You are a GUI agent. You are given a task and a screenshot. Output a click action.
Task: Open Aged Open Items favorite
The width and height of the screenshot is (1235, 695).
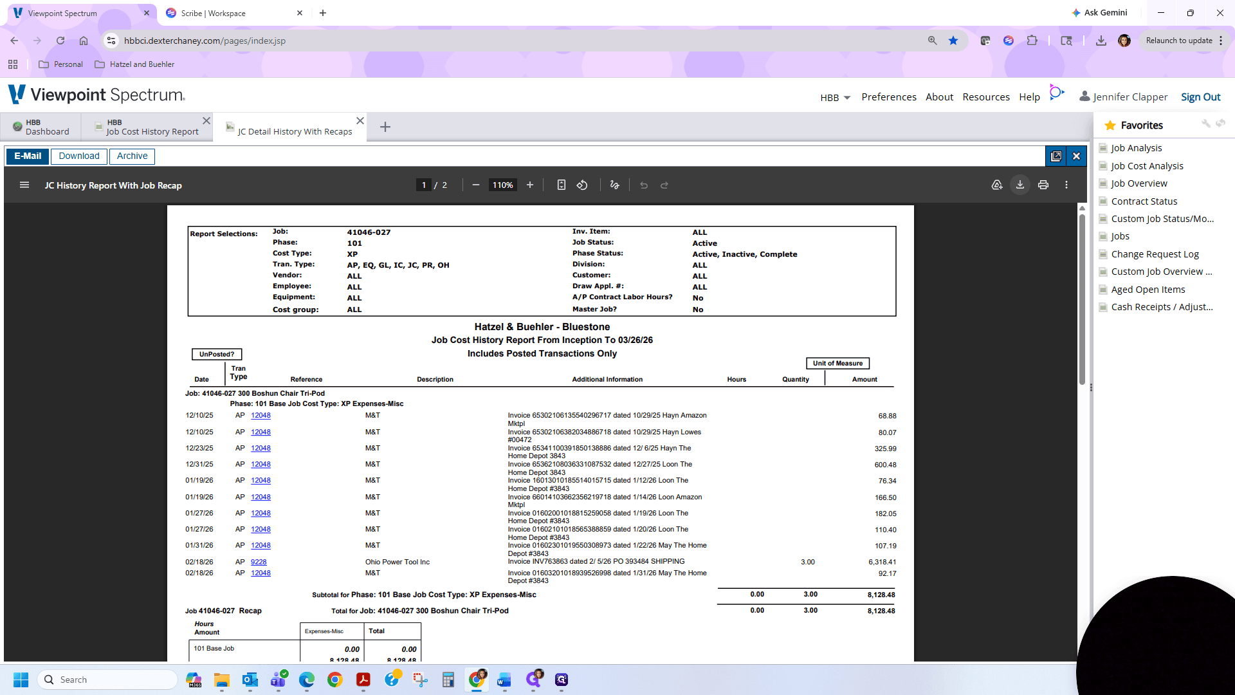click(1148, 290)
